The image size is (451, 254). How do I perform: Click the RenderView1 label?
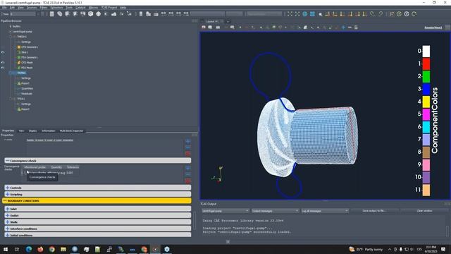pyautogui.click(x=433, y=28)
